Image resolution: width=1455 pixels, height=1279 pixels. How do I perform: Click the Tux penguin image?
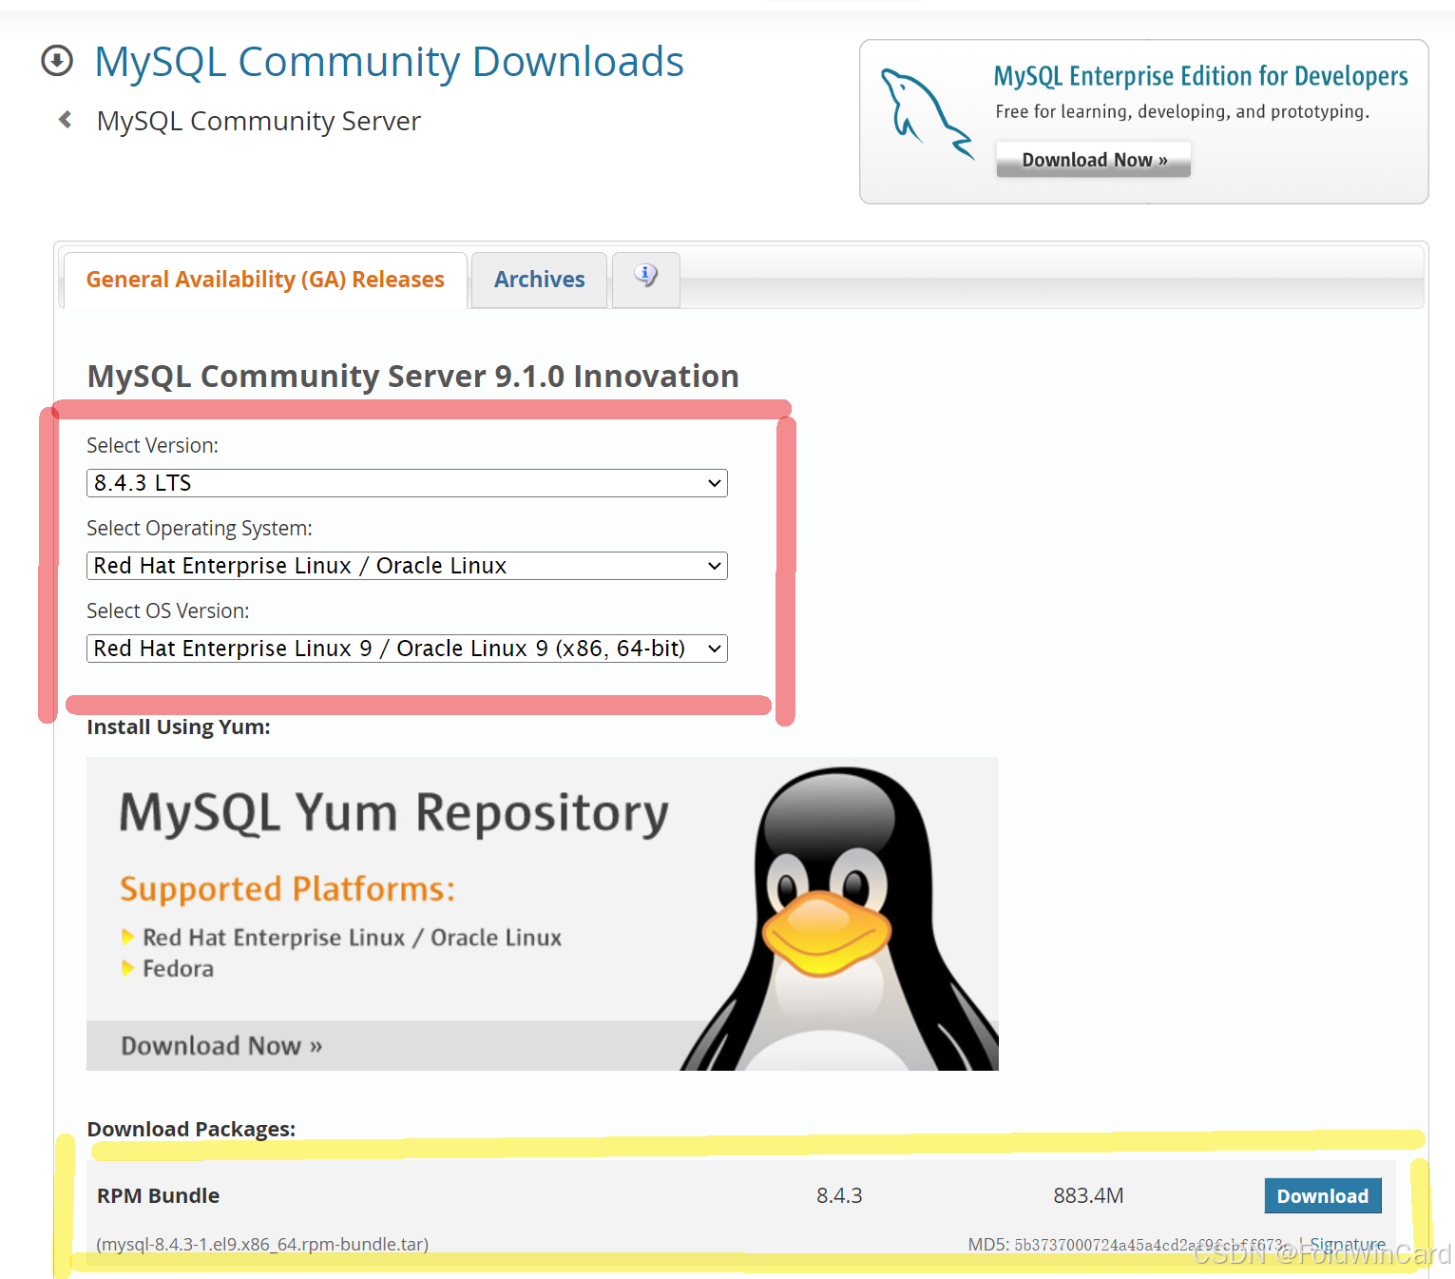(x=840, y=919)
